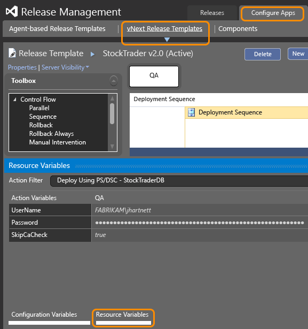This screenshot has width=308, height=329.
Task: Switch to the Releases tab
Action: tap(212, 13)
